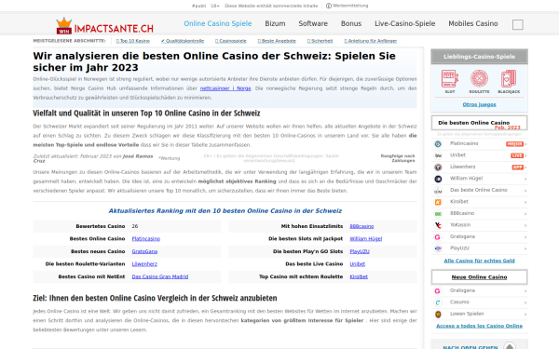
Task: Open Platincasino link in ranking table
Action: (x=146, y=238)
